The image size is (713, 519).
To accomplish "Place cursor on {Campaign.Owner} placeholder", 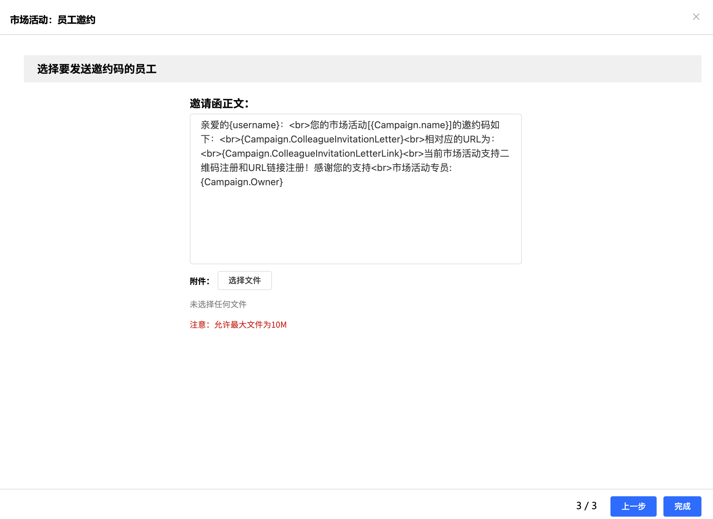I will tap(242, 182).
